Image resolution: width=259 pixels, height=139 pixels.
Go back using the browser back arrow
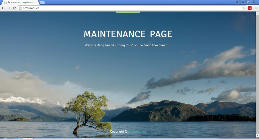pos(3,8)
